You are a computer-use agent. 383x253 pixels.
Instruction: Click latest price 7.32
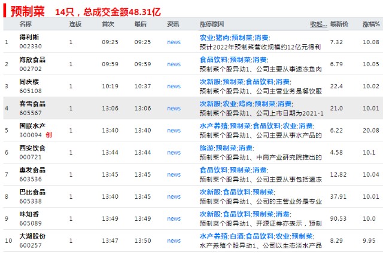point(336,42)
